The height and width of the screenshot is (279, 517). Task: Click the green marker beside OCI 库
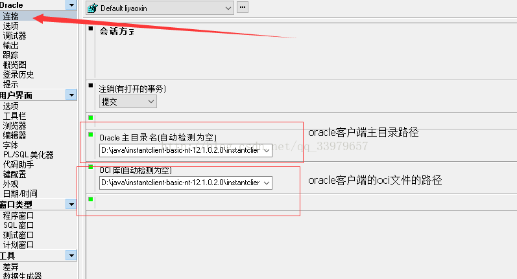coord(91,166)
